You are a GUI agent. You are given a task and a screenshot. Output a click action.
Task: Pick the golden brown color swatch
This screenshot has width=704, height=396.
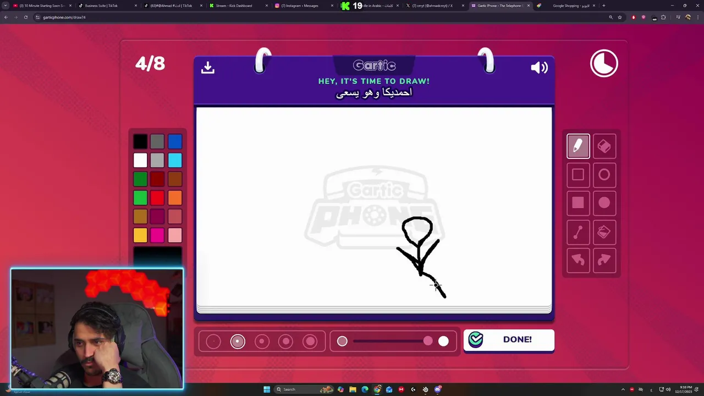[x=140, y=217]
